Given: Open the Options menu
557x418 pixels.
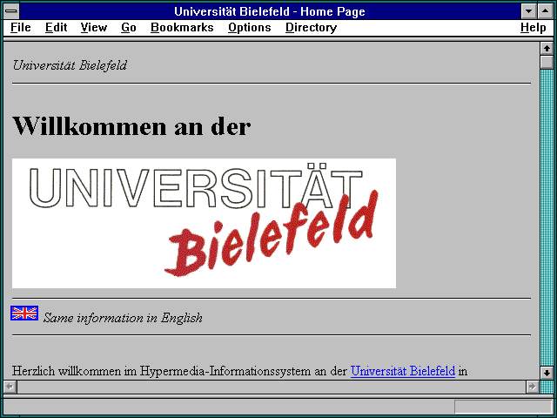Looking at the screenshot, I should click(x=250, y=27).
